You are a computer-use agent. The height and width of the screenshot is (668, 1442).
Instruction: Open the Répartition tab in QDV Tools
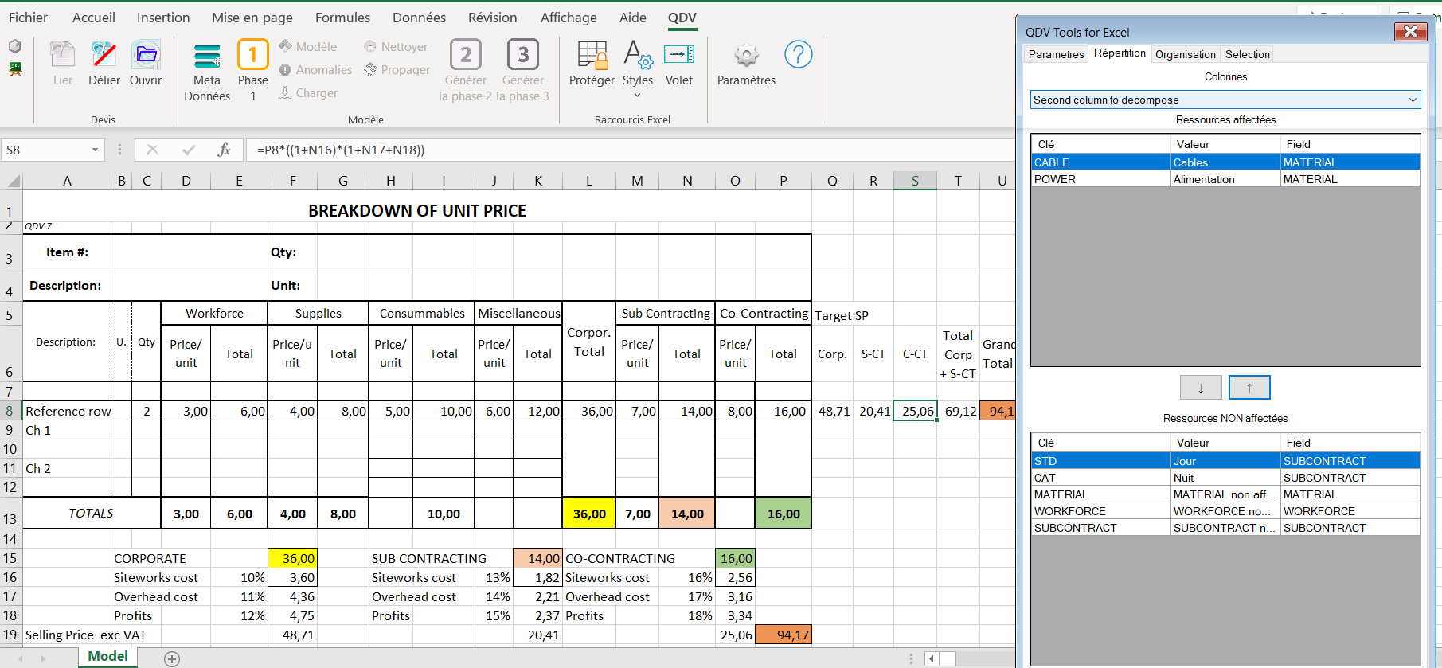point(1120,53)
